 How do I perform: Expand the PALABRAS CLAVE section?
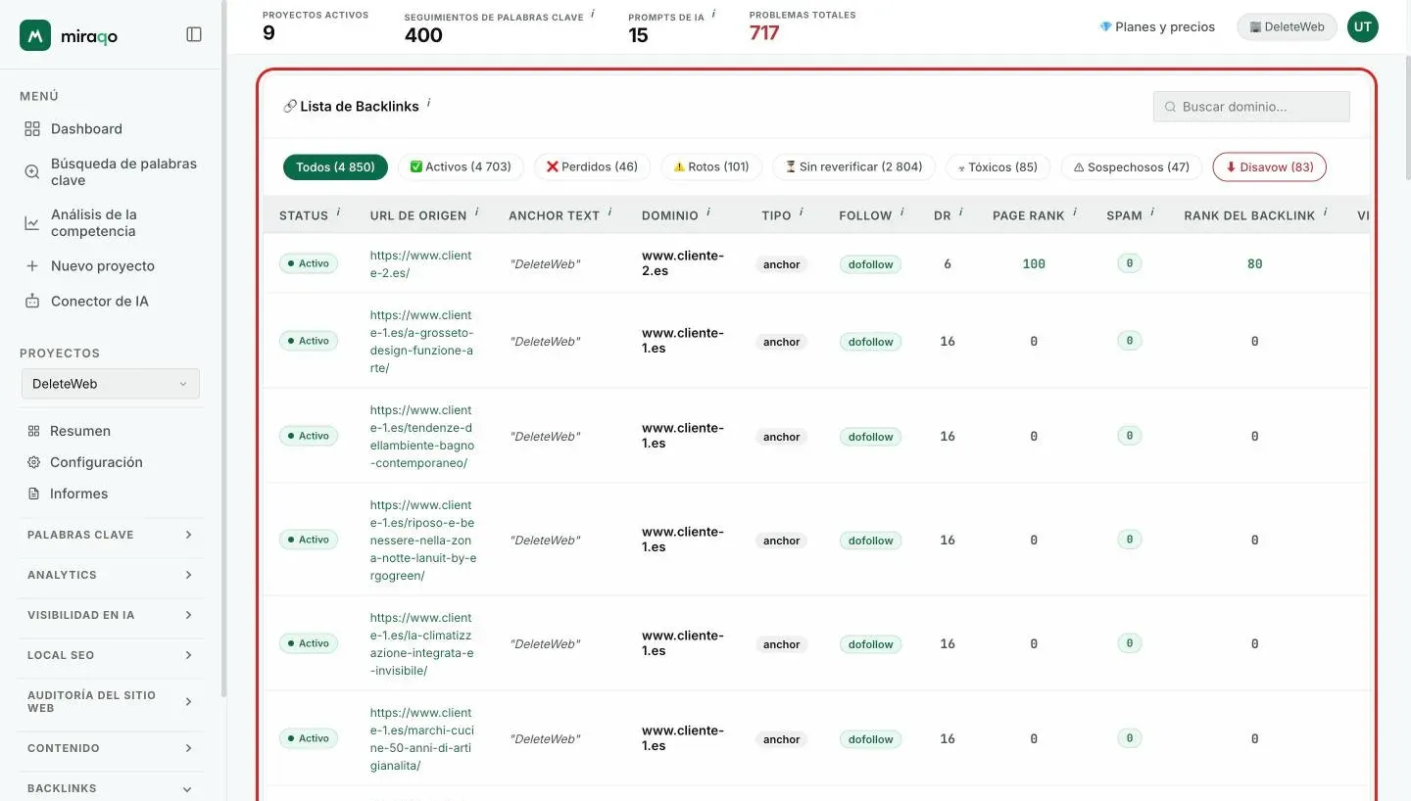point(112,535)
